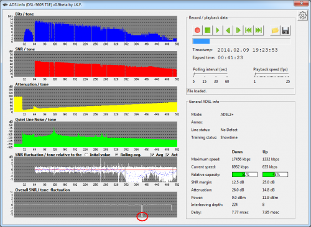Click upstream SNR margin 25.0 dB

(x=269, y=182)
